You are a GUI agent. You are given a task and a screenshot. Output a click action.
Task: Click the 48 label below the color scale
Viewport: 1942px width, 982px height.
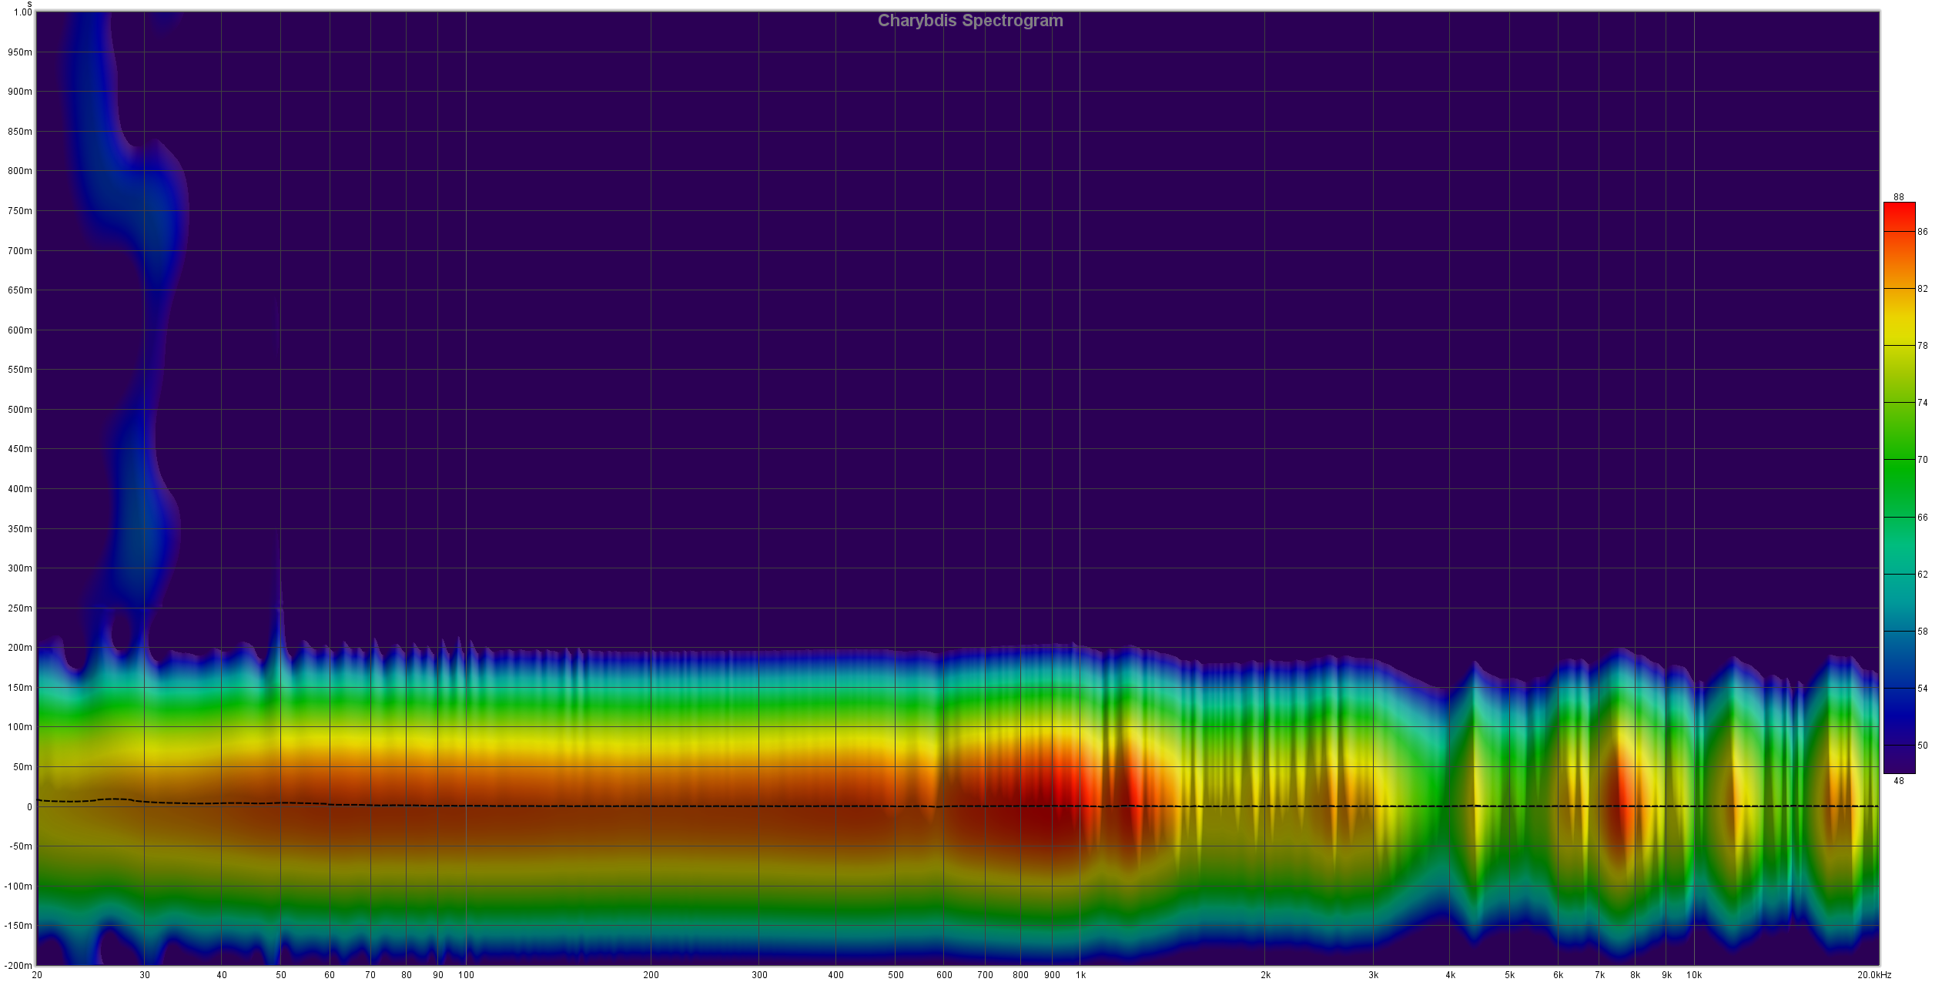click(1898, 781)
